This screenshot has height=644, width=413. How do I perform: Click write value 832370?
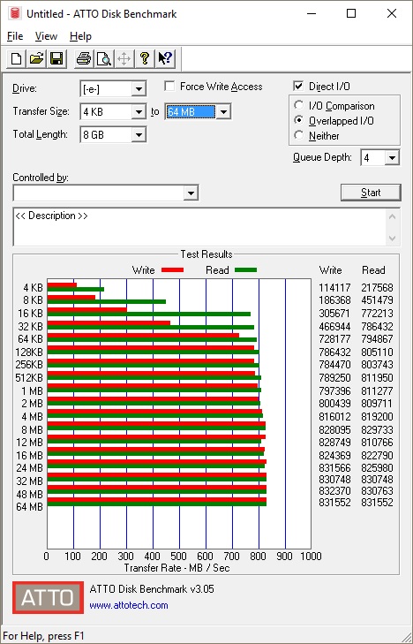(334, 491)
